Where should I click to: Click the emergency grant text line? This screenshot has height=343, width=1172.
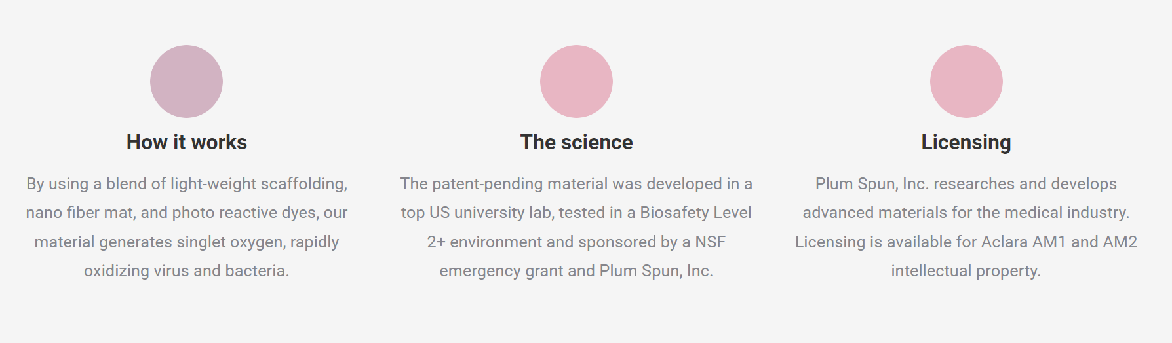click(576, 271)
